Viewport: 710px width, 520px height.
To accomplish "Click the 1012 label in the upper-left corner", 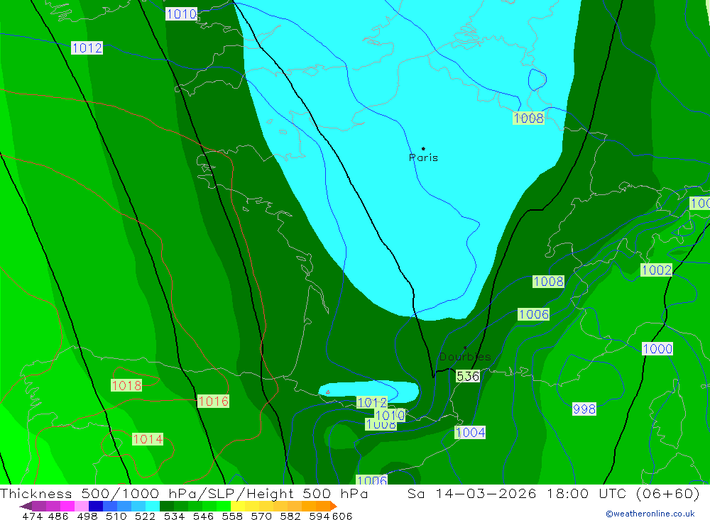I will [87, 48].
